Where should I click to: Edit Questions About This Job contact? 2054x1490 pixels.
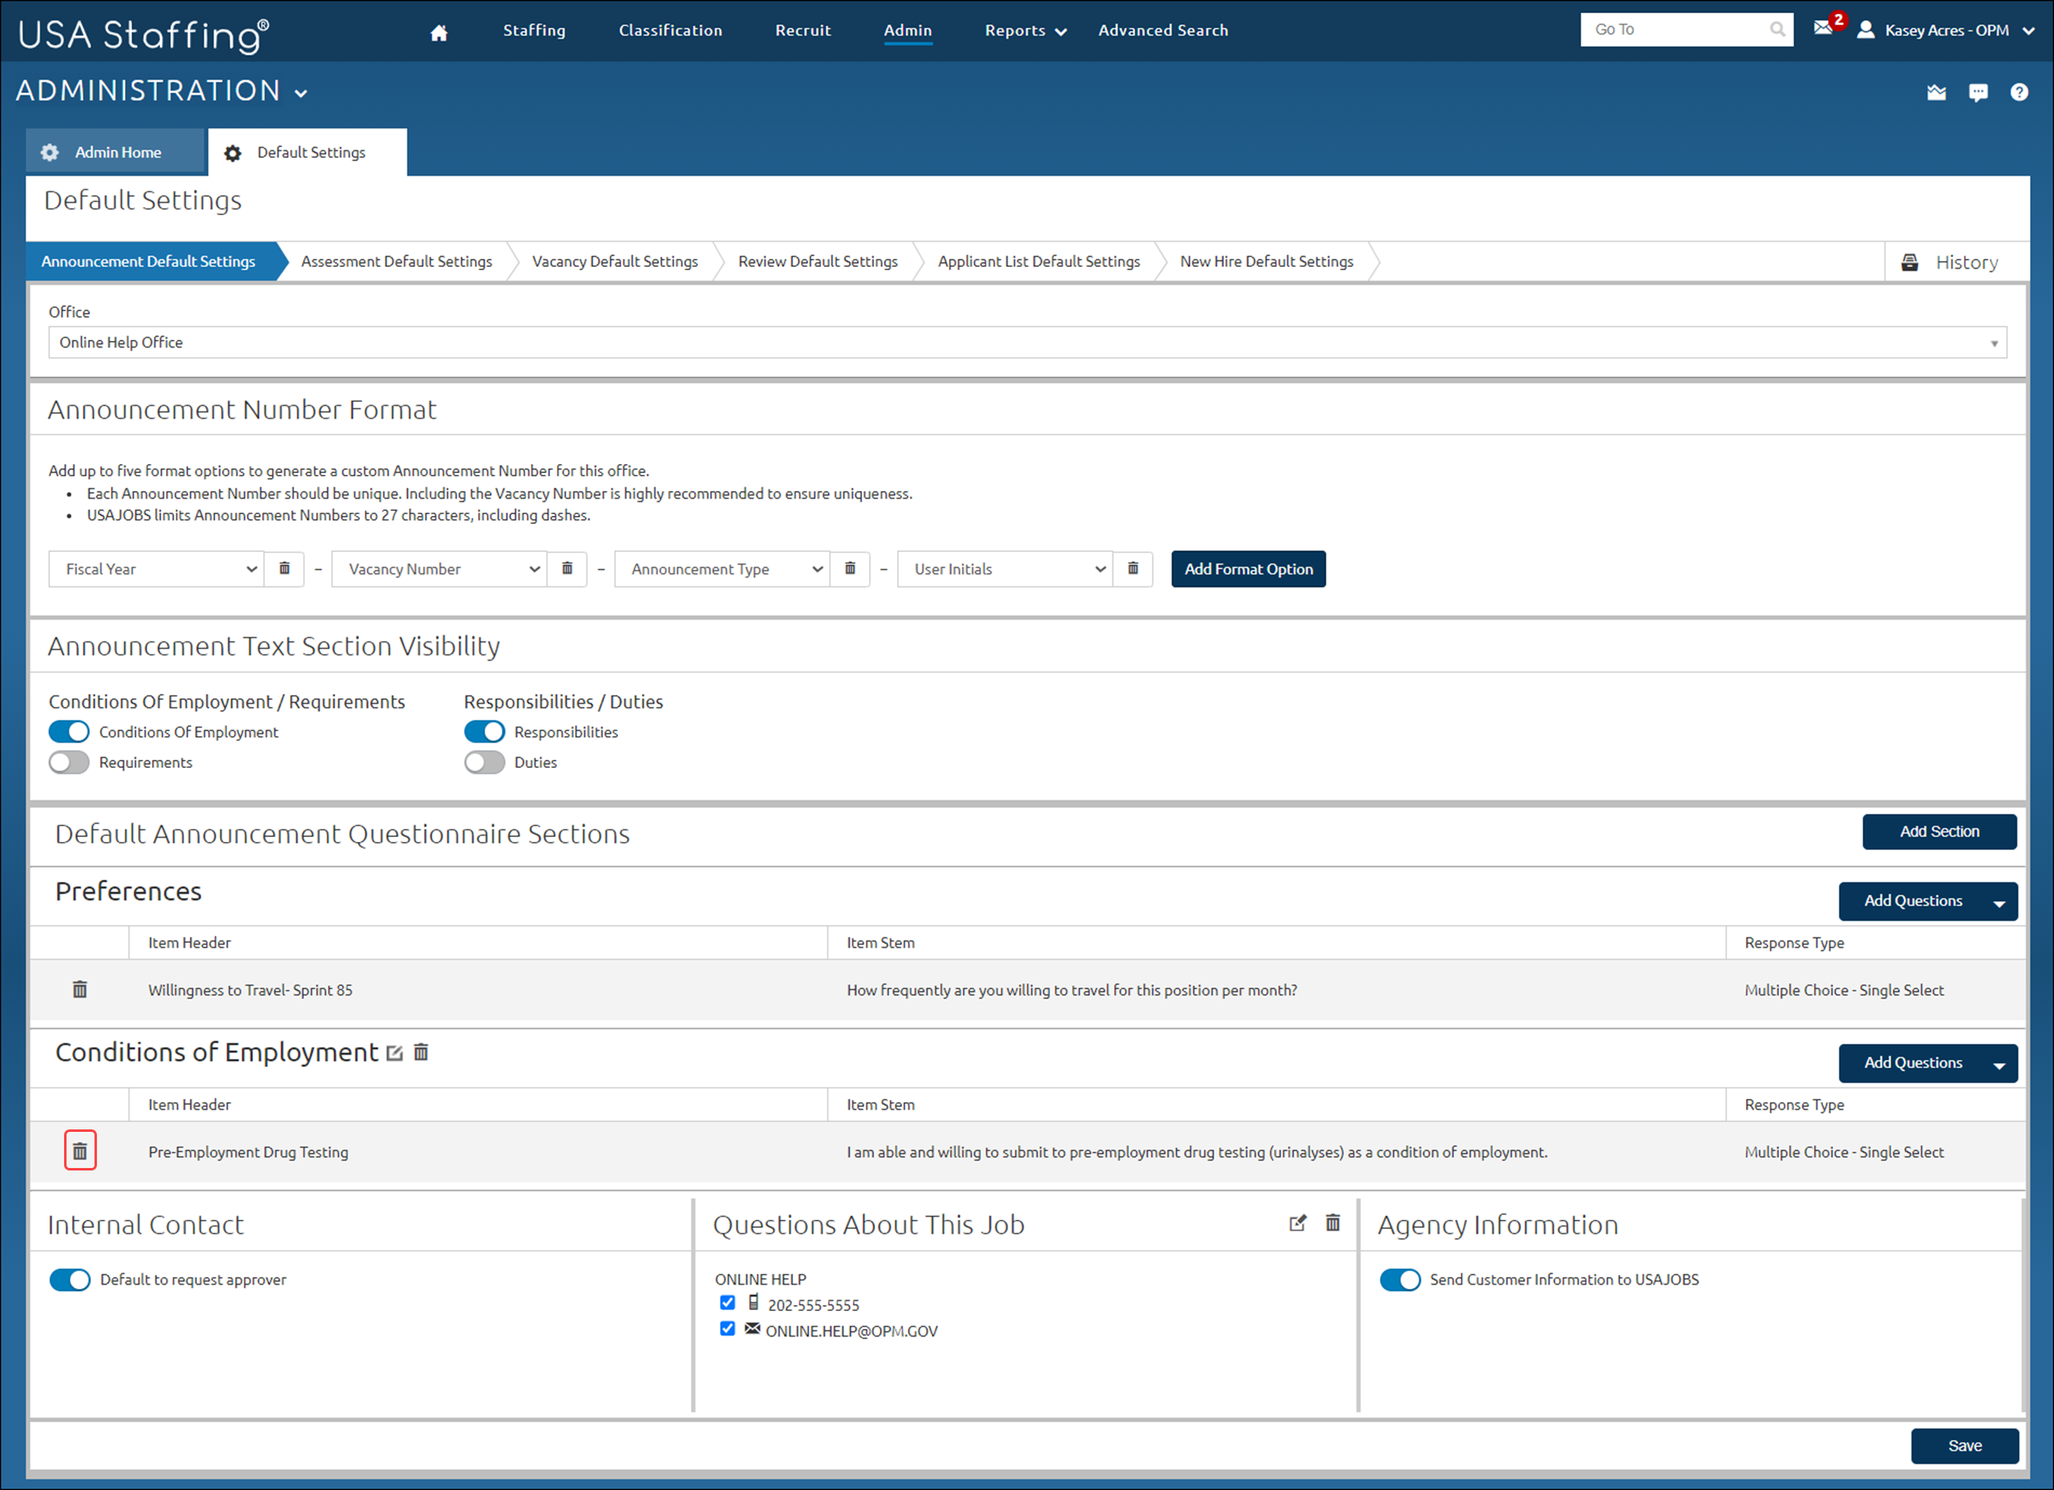point(1298,1223)
